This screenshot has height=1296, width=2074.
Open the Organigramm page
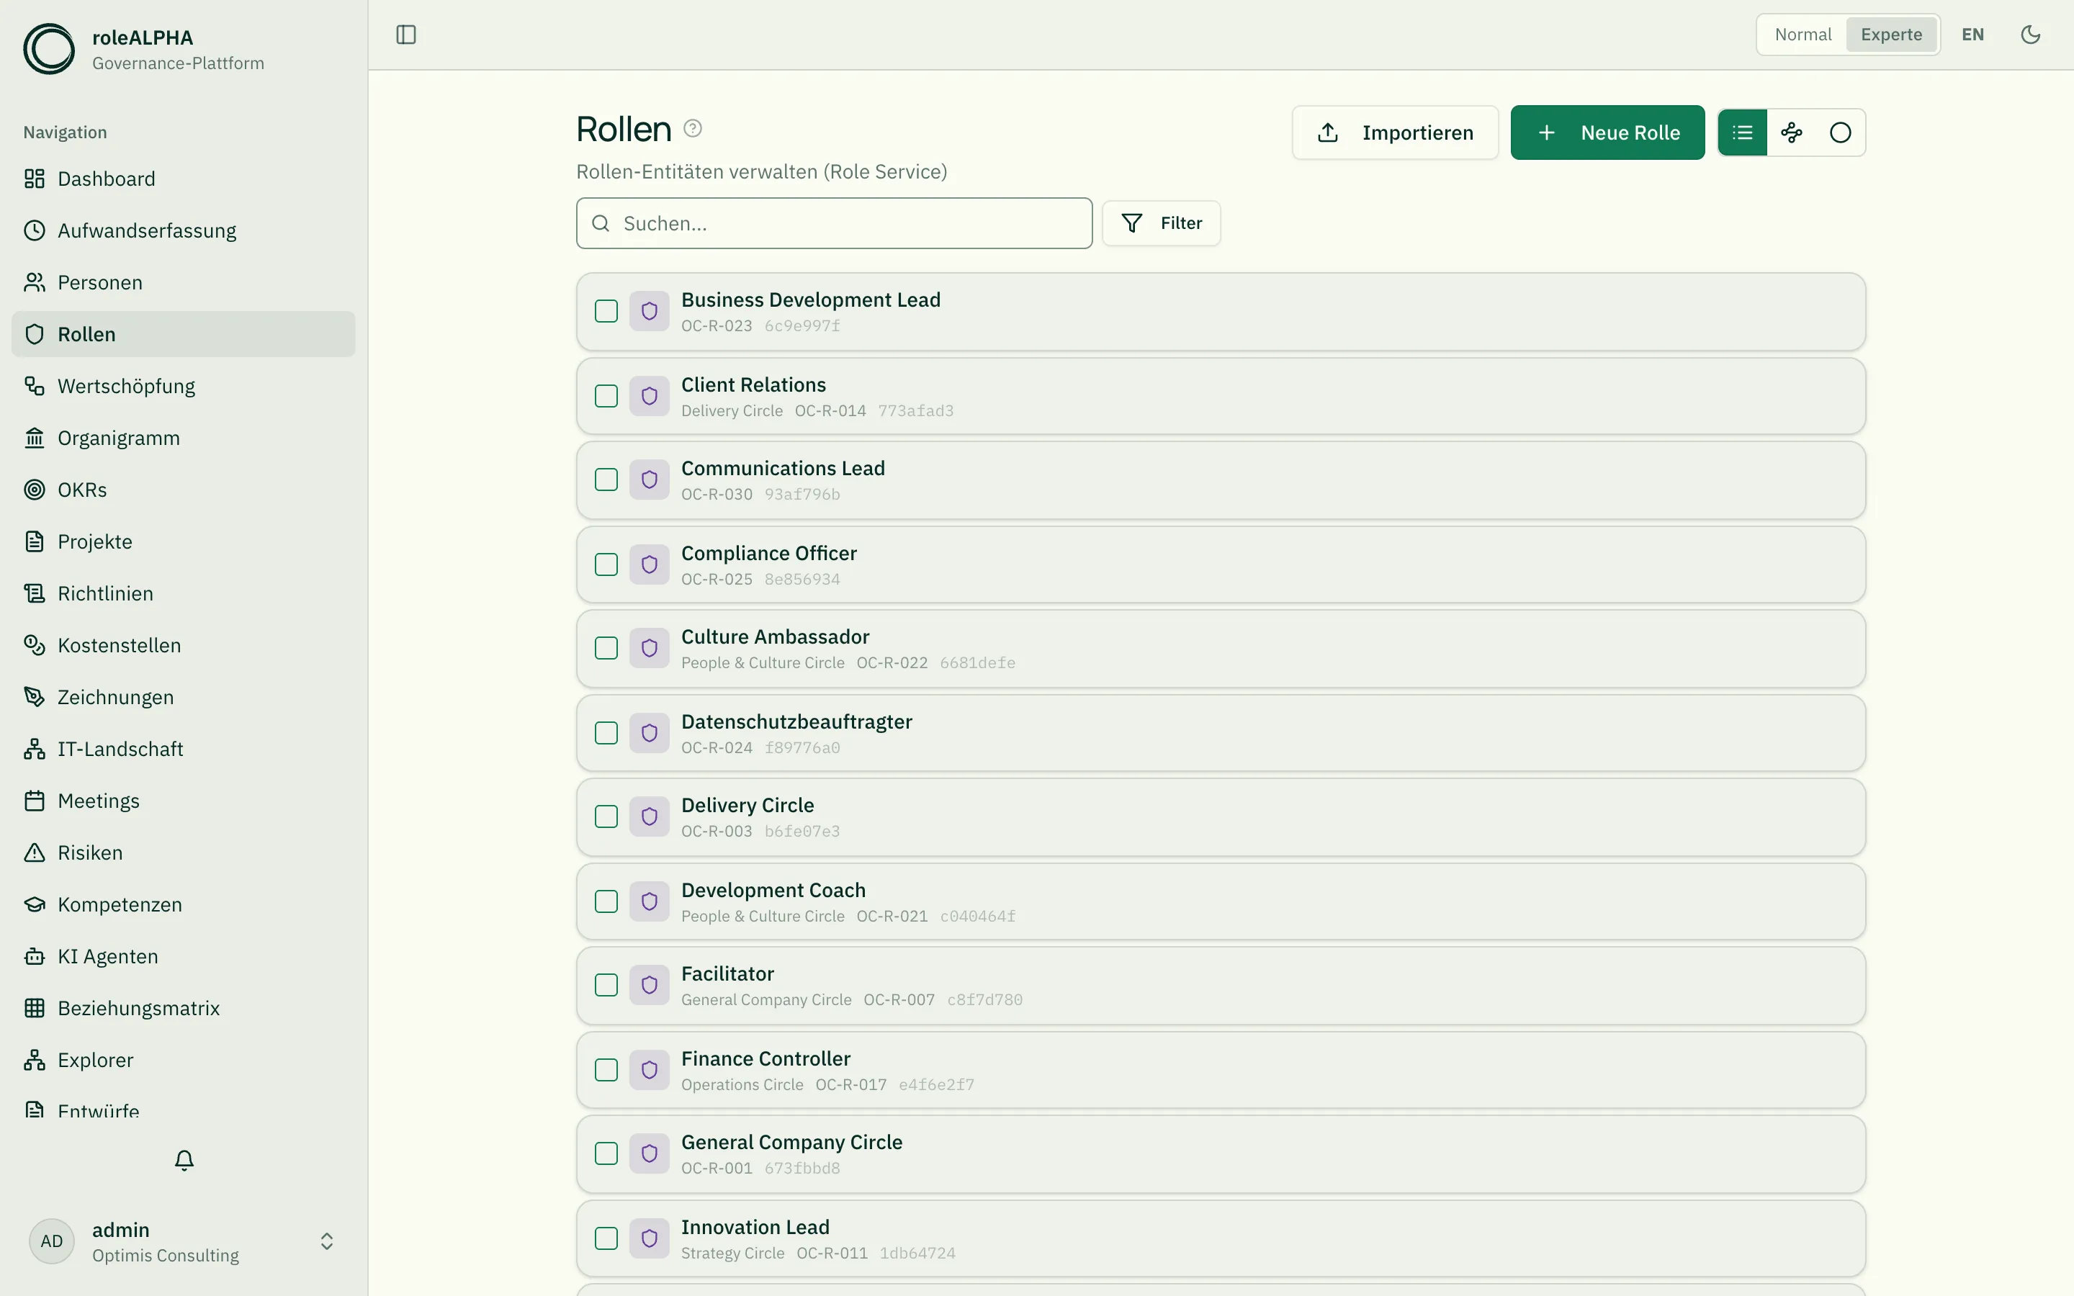(184, 438)
